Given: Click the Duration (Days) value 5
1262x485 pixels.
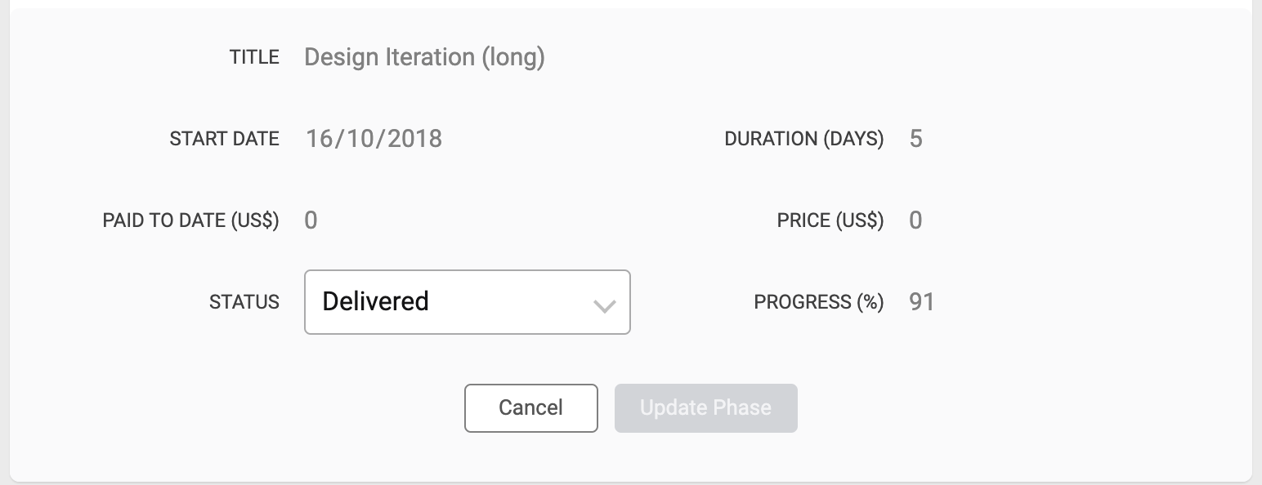Looking at the screenshot, I should [x=915, y=139].
